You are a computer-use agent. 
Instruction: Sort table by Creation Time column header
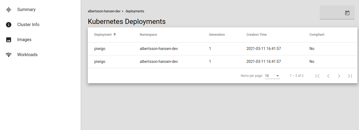(256, 35)
